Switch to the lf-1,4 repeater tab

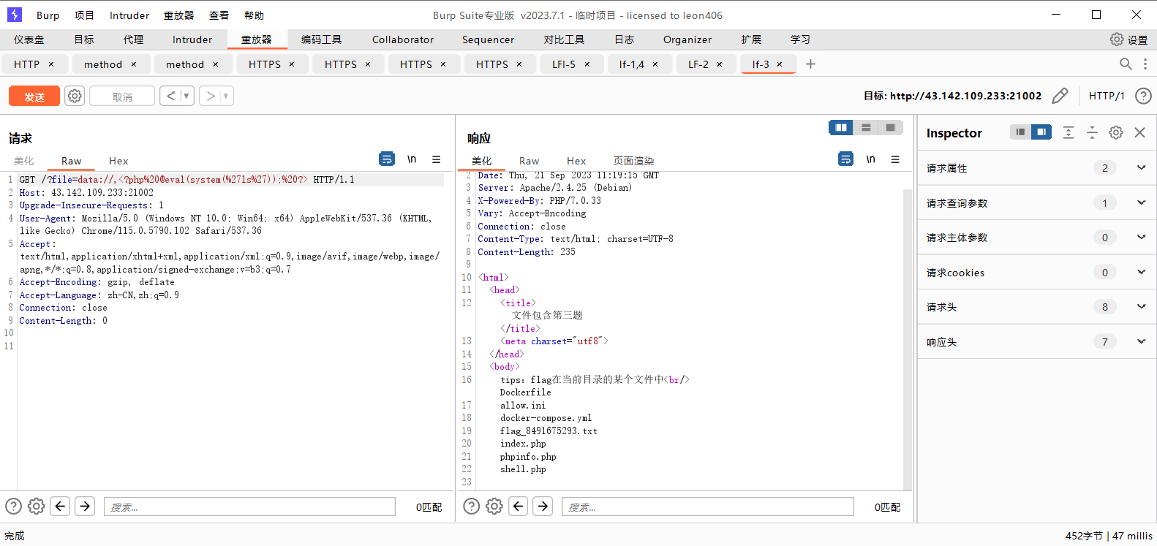(632, 64)
